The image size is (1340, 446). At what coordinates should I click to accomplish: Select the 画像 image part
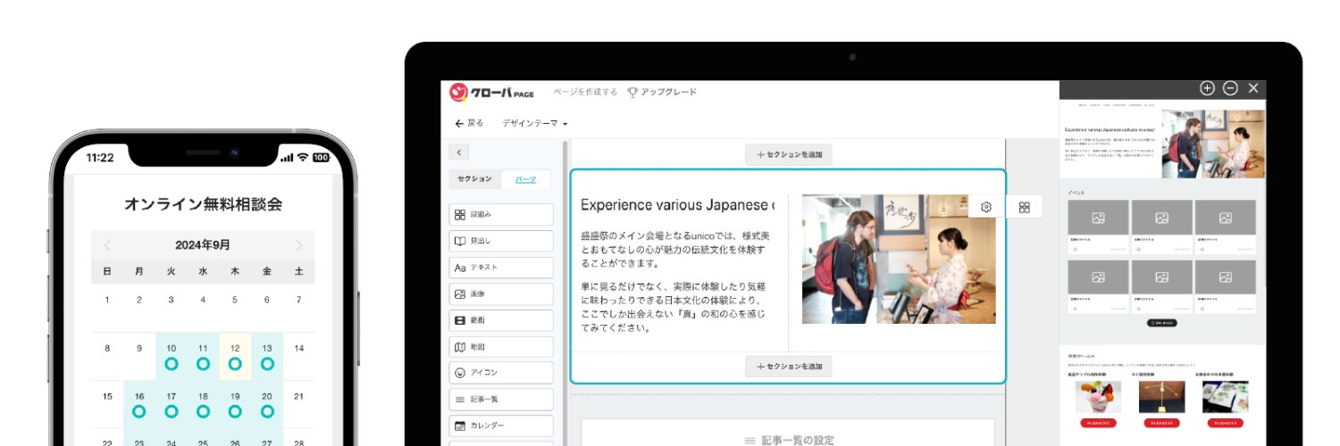click(x=501, y=293)
